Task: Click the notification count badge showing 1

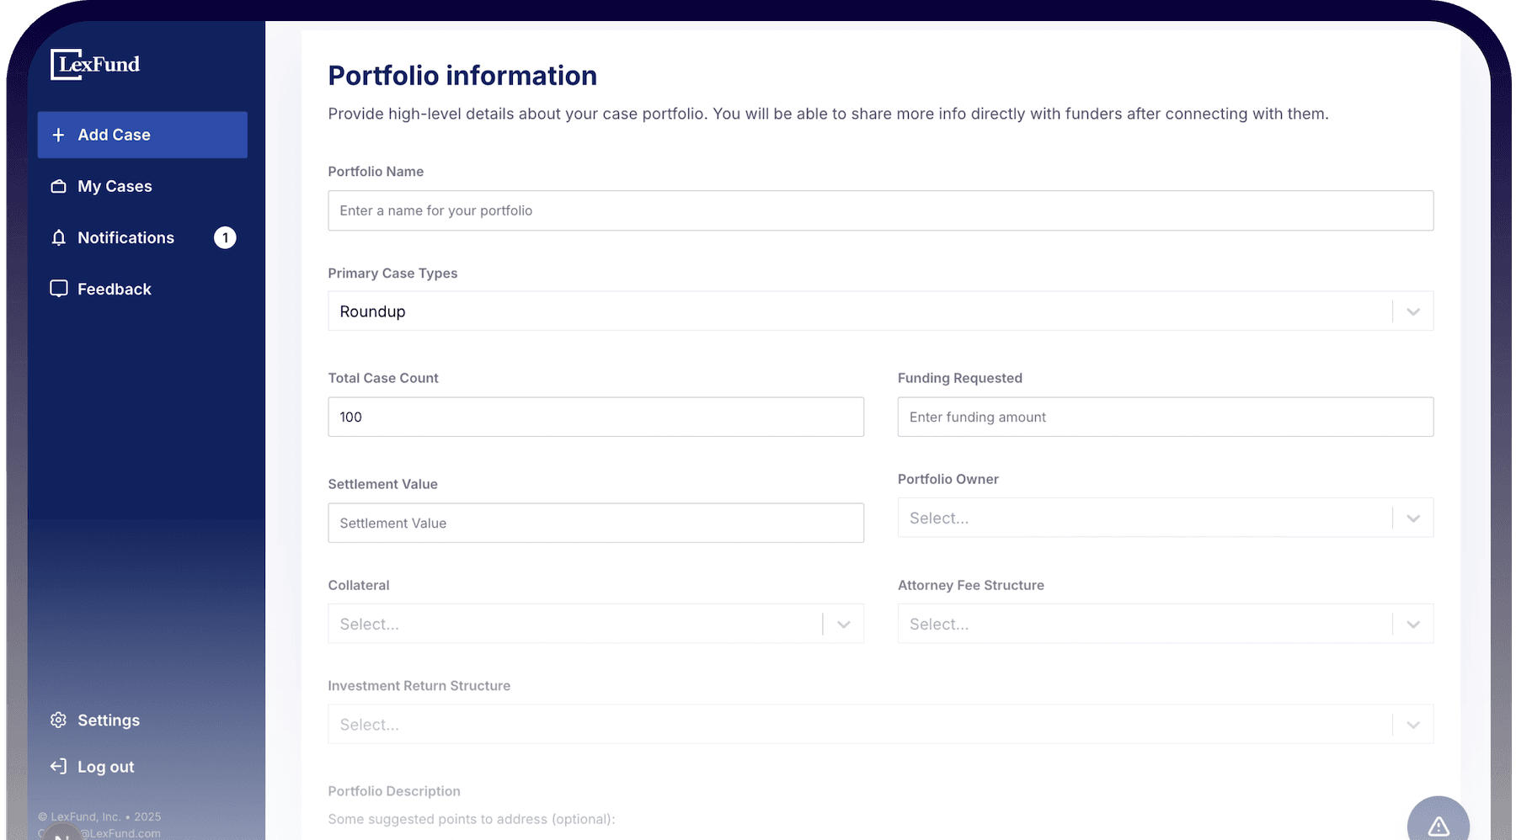Action: tap(225, 237)
